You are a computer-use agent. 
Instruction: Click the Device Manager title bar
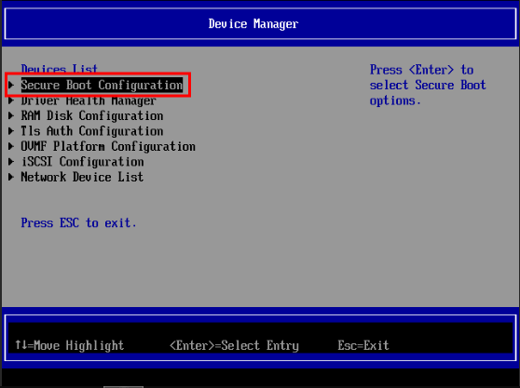click(260, 24)
